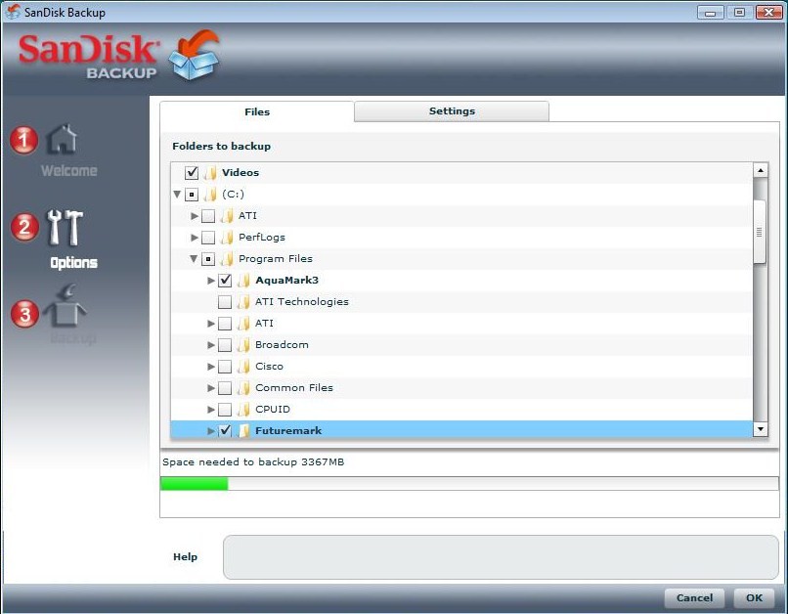
Task: Click the Common Files folder icon
Action: click(243, 388)
